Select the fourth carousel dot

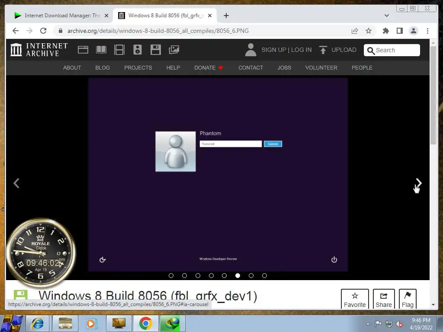pos(211,275)
